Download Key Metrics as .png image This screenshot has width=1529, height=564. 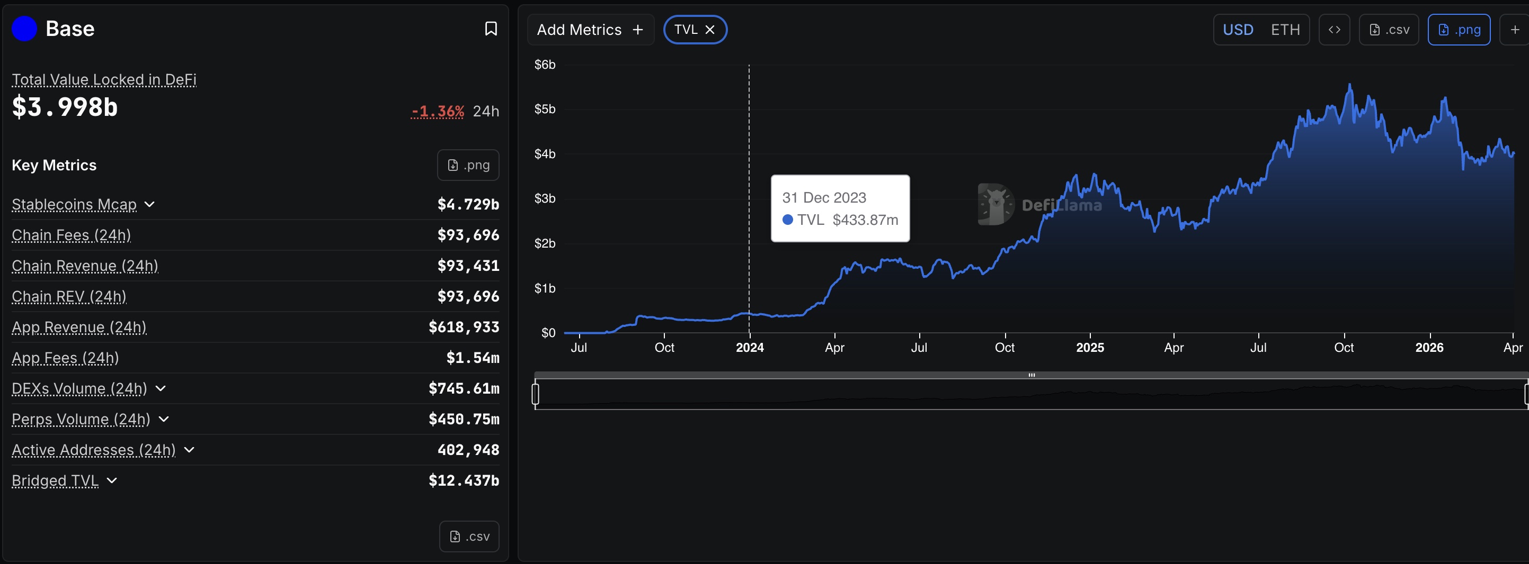(x=468, y=164)
